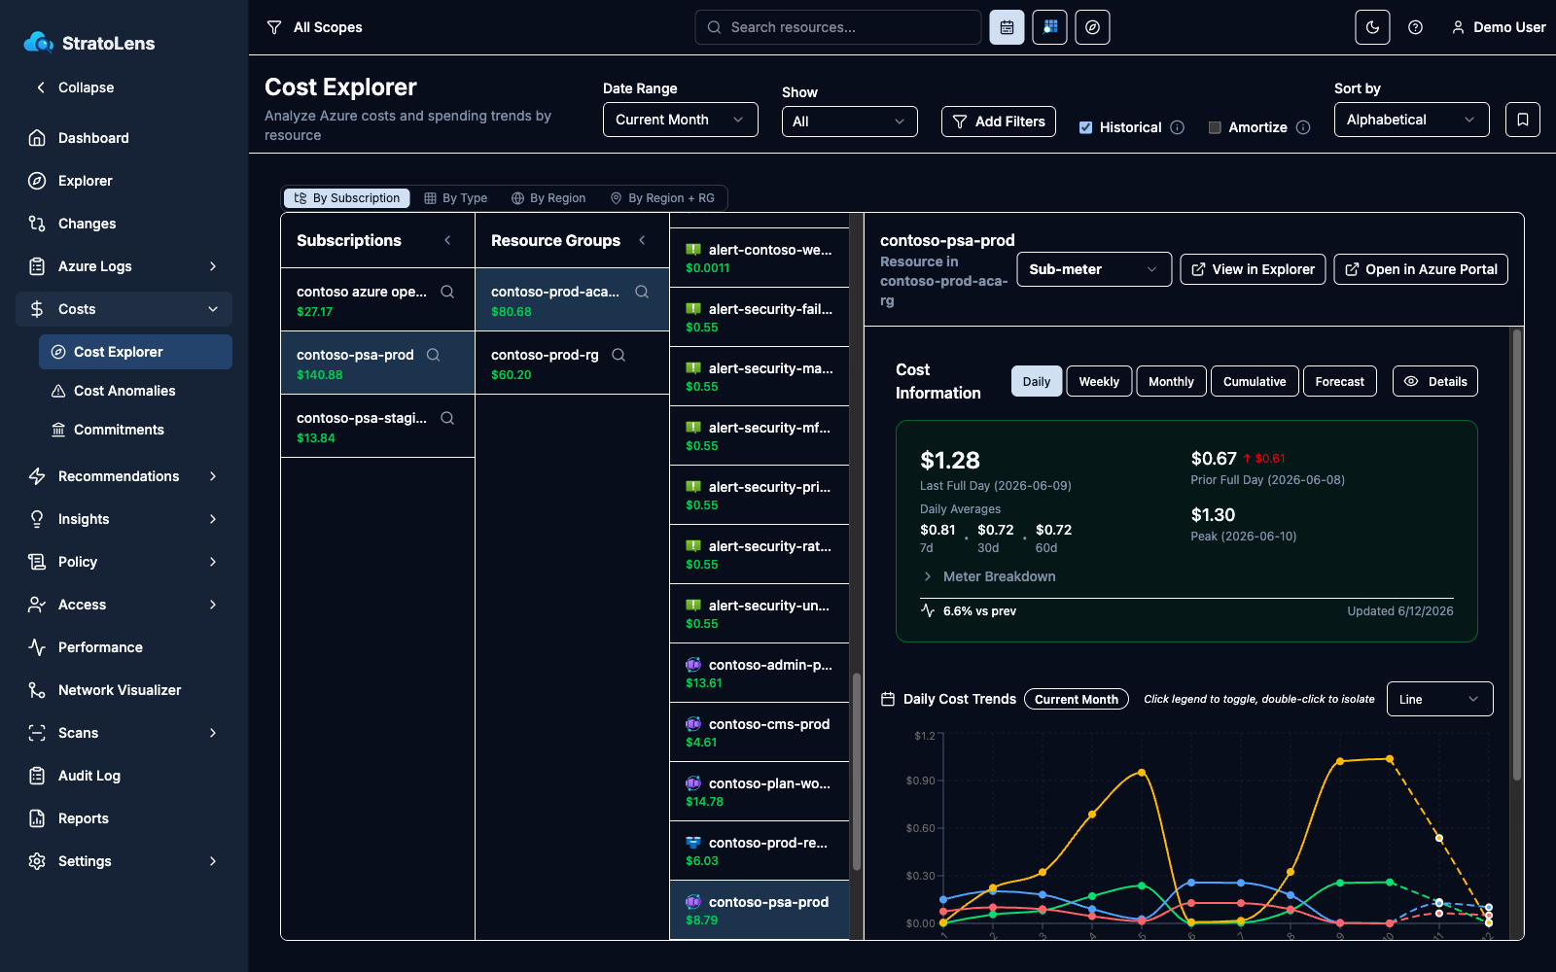Open the Demo User account menu
The height and width of the screenshot is (972, 1556).
click(x=1498, y=27)
